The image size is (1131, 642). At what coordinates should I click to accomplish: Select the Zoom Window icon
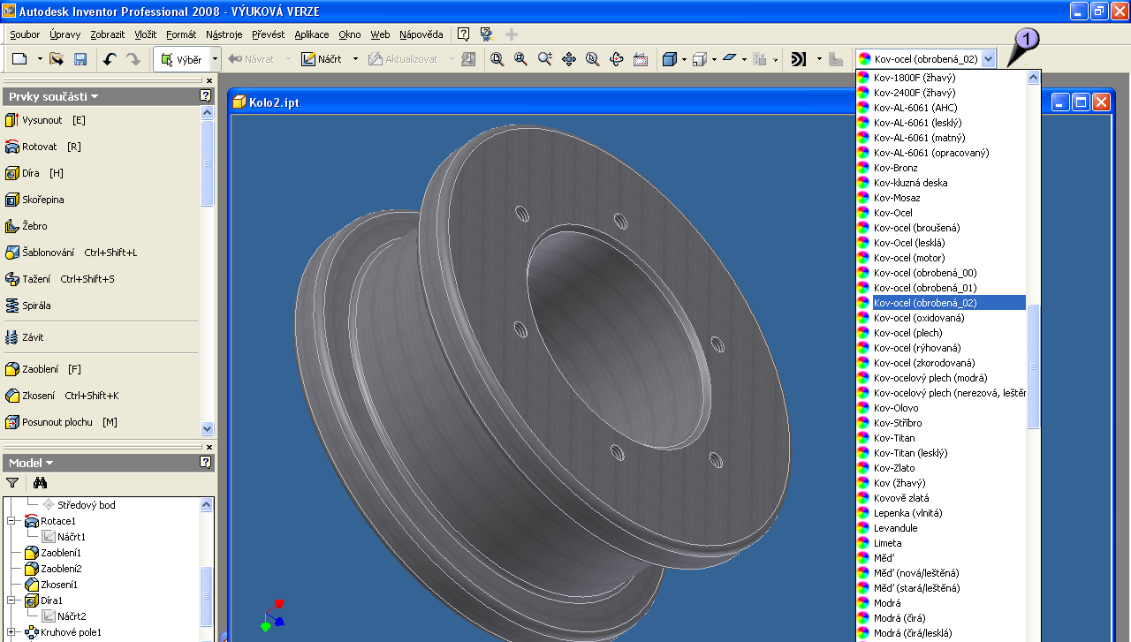(521, 59)
